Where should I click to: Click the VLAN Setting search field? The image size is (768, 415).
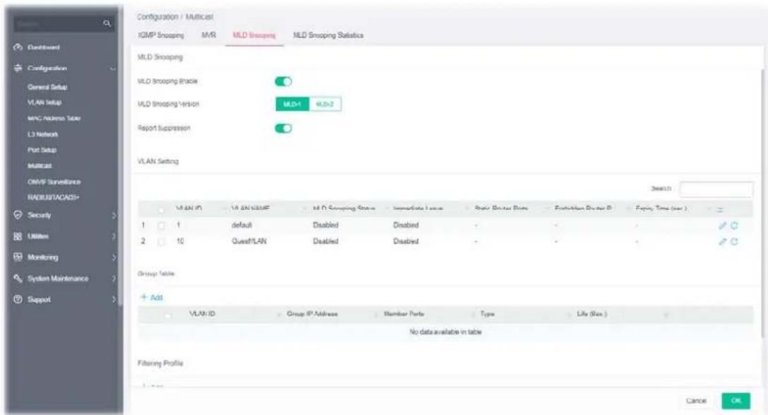point(716,189)
